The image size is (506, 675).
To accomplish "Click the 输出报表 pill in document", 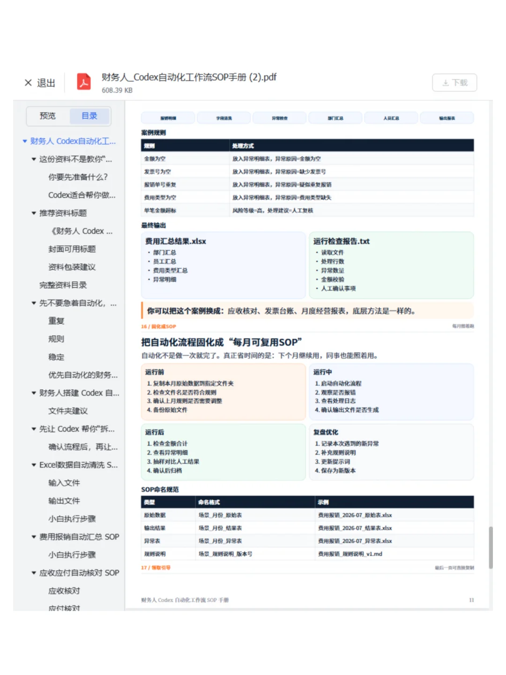I will [447, 118].
